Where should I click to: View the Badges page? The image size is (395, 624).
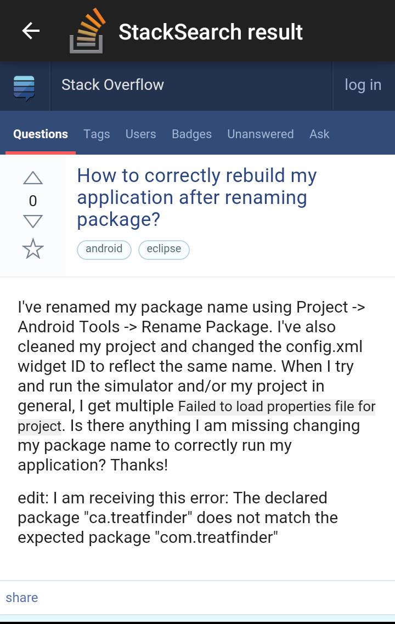[x=191, y=134]
